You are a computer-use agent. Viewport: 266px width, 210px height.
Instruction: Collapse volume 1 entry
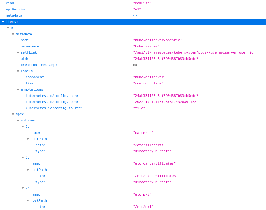(23, 158)
